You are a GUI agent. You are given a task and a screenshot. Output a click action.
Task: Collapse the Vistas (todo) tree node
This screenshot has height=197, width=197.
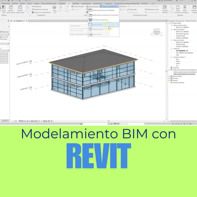[x=169, y=23]
